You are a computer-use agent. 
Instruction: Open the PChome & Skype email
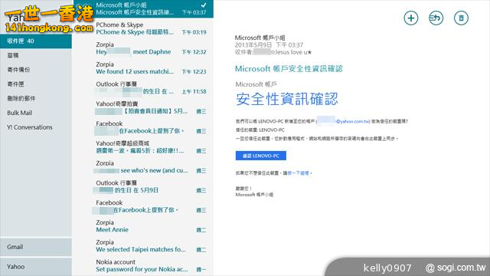pos(143,28)
